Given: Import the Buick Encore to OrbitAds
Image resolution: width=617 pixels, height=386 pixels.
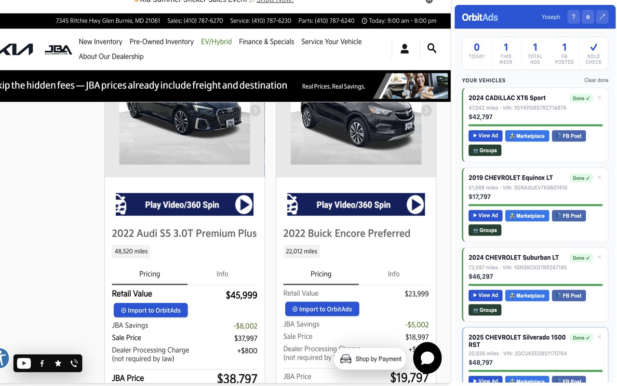Looking at the screenshot, I should tap(322, 309).
